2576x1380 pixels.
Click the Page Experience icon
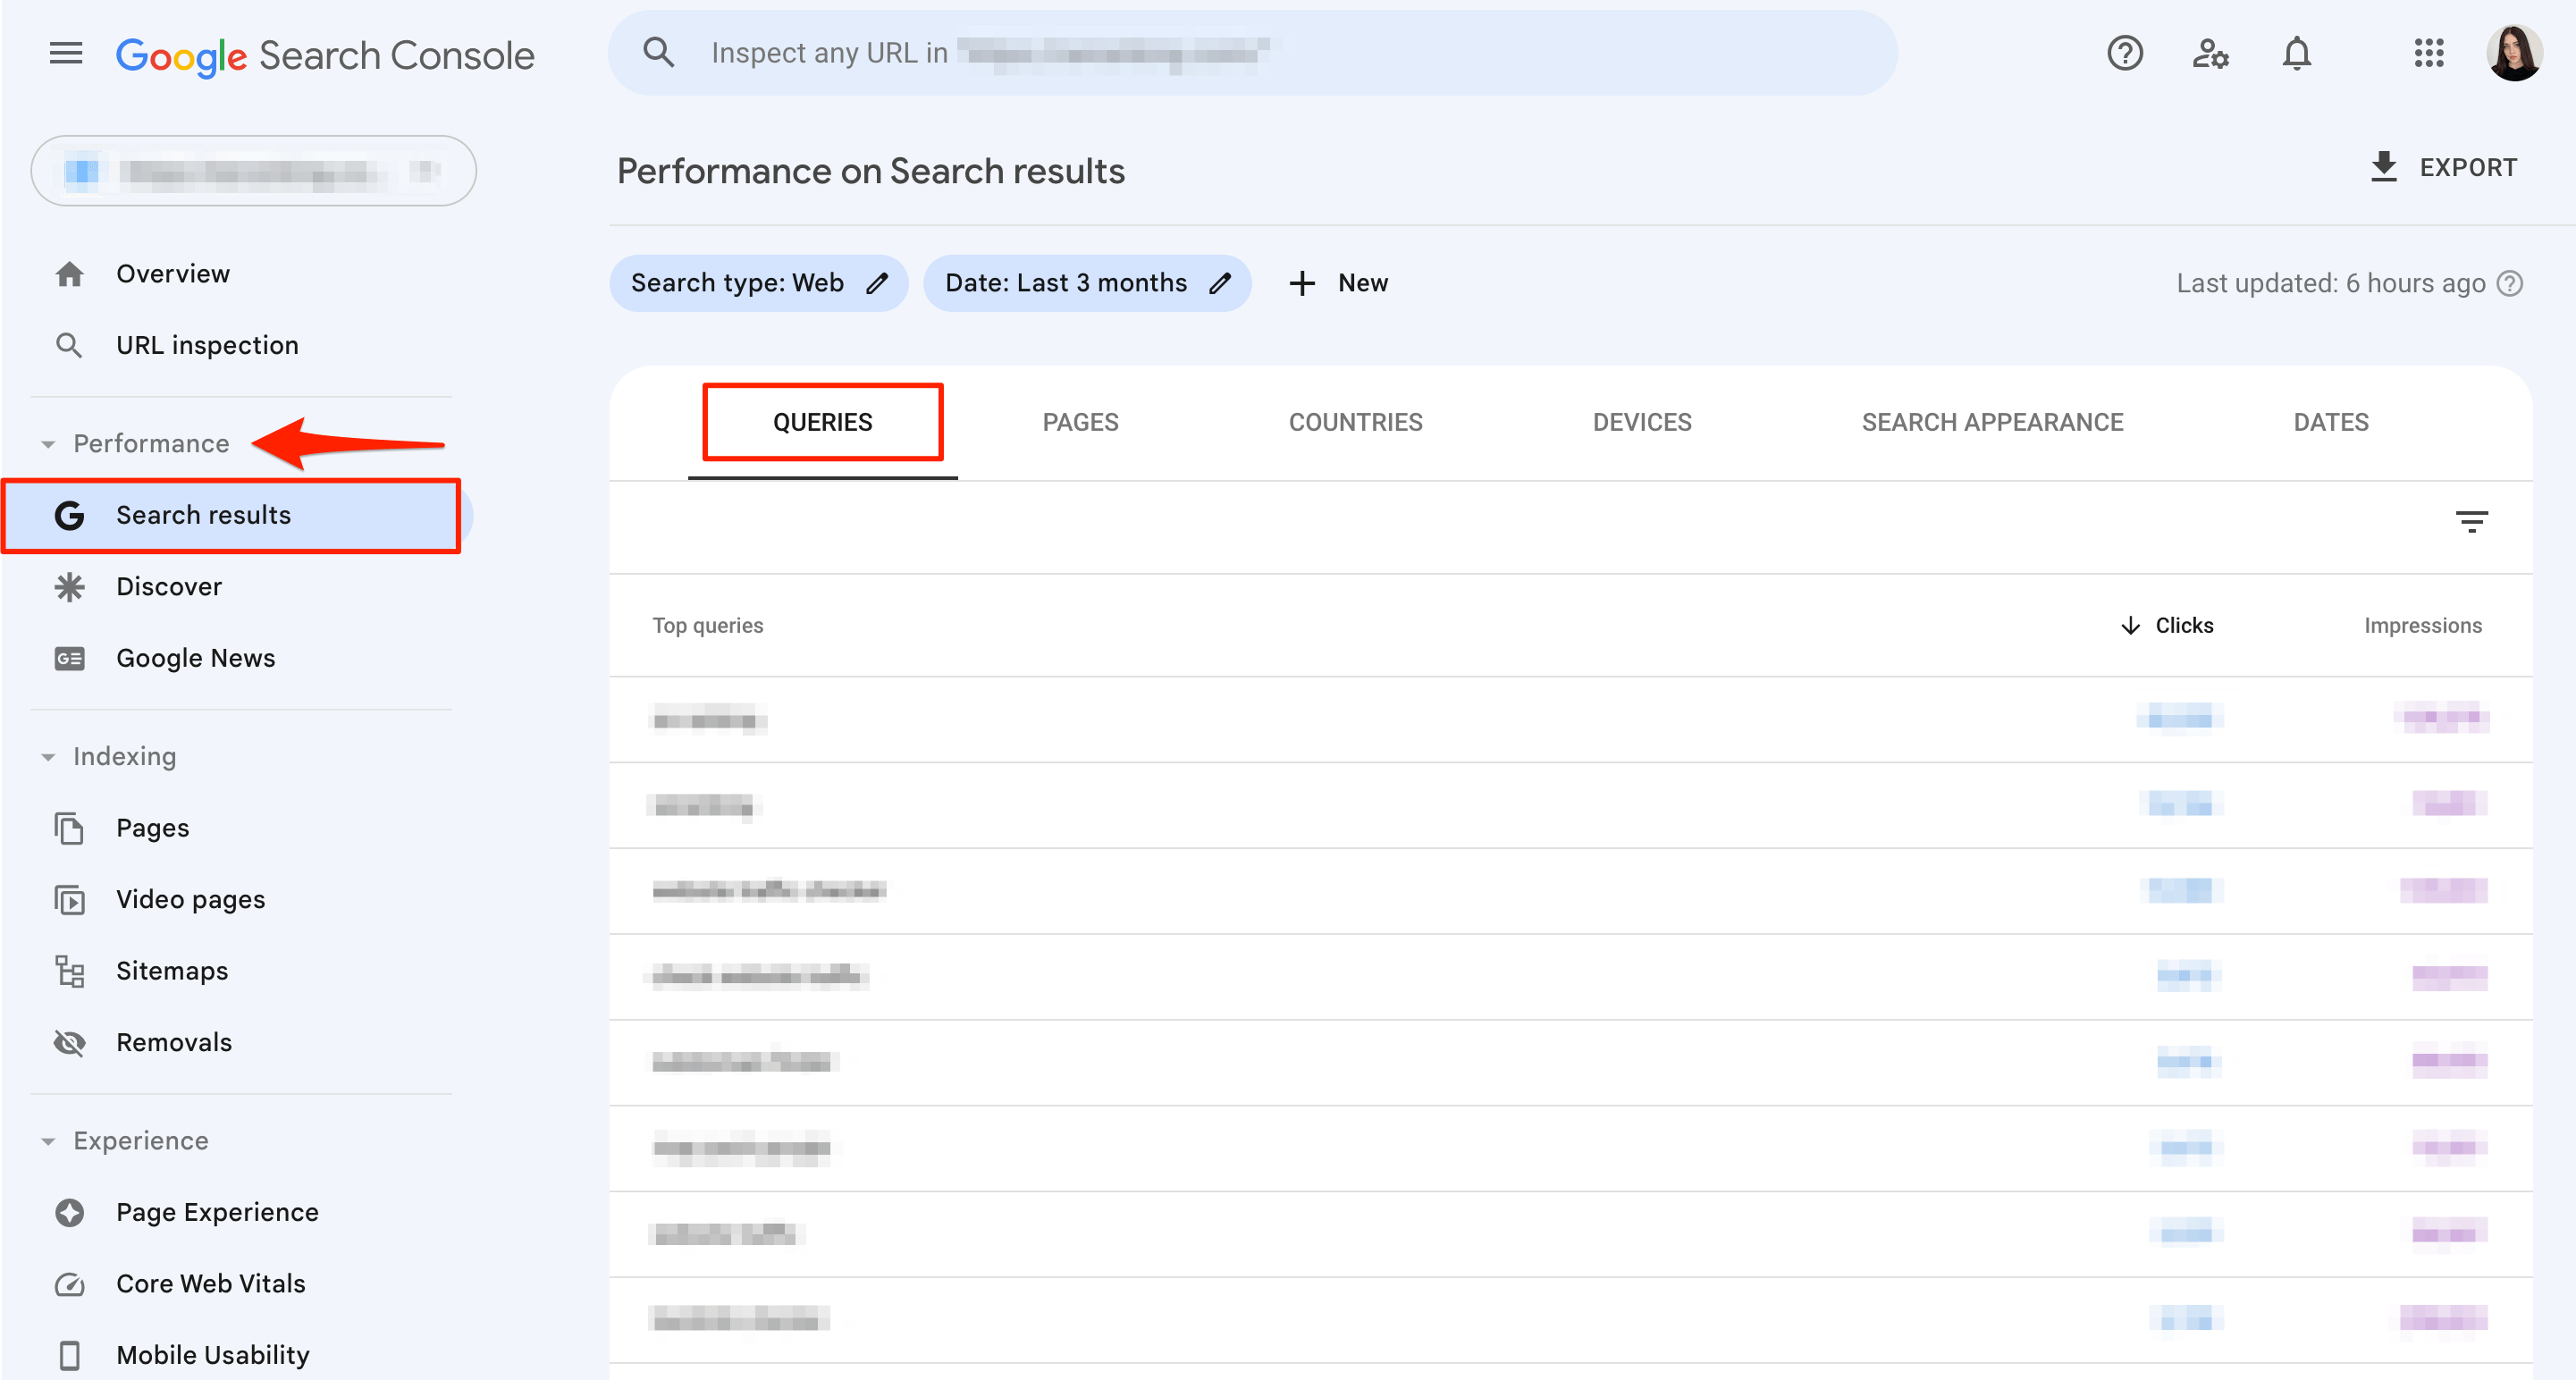[x=68, y=1213]
